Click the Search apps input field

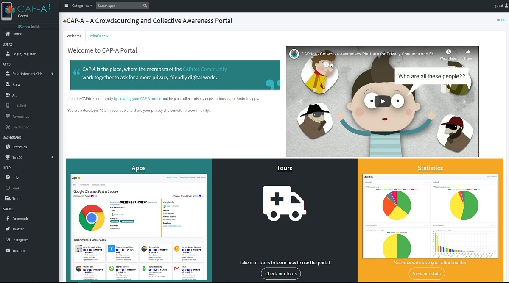click(x=119, y=6)
